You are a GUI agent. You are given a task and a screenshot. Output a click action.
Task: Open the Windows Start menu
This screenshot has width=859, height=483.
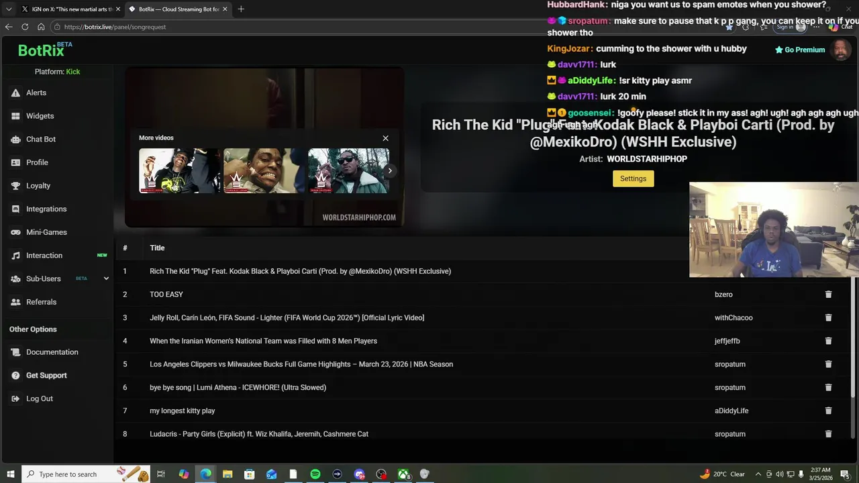tap(10, 474)
